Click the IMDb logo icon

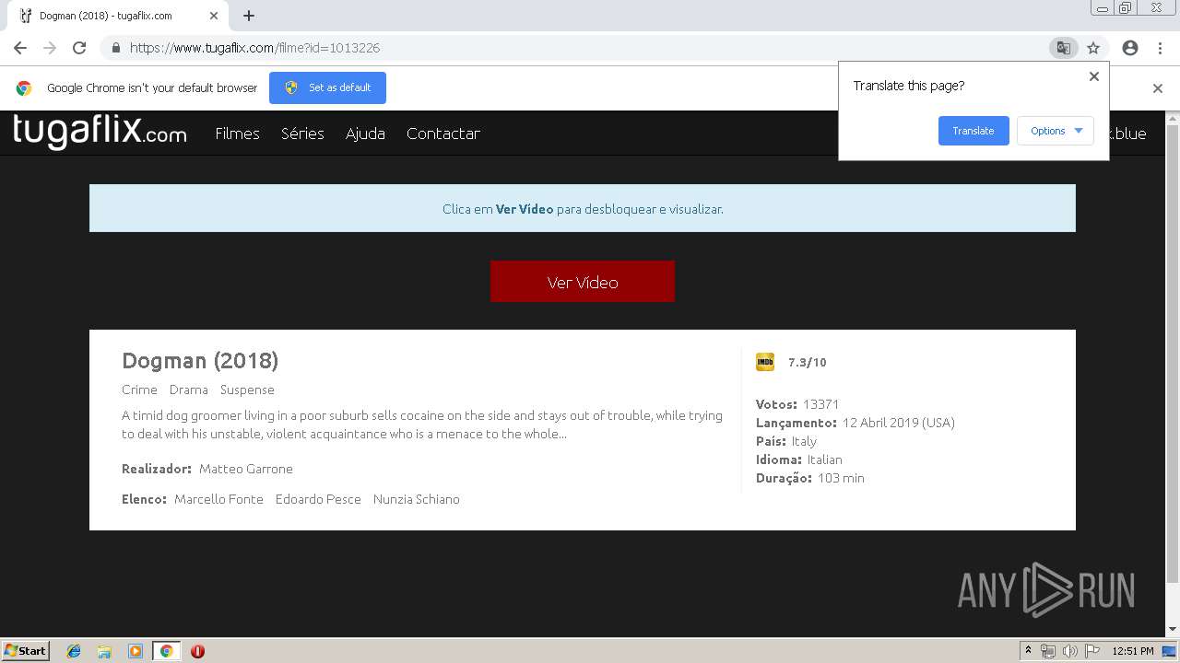765,362
